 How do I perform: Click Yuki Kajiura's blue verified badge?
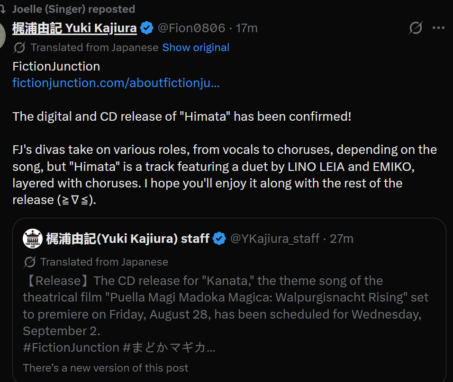(147, 28)
